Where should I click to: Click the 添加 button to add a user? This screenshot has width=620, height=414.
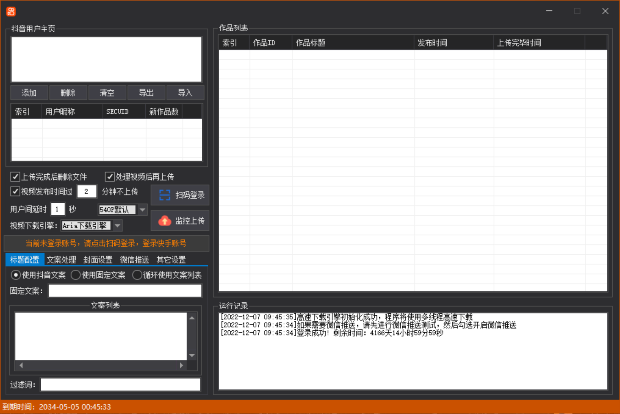(29, 93)
